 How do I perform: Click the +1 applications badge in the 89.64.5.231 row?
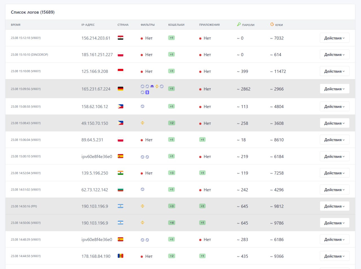pos(202,140)
